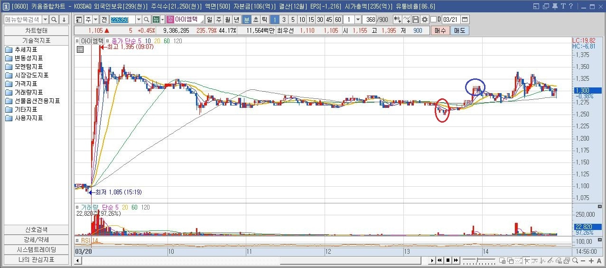Screen dimensions: 606x268
Task: Open the 차트형태 tab
Action: (x=36, y=30)
